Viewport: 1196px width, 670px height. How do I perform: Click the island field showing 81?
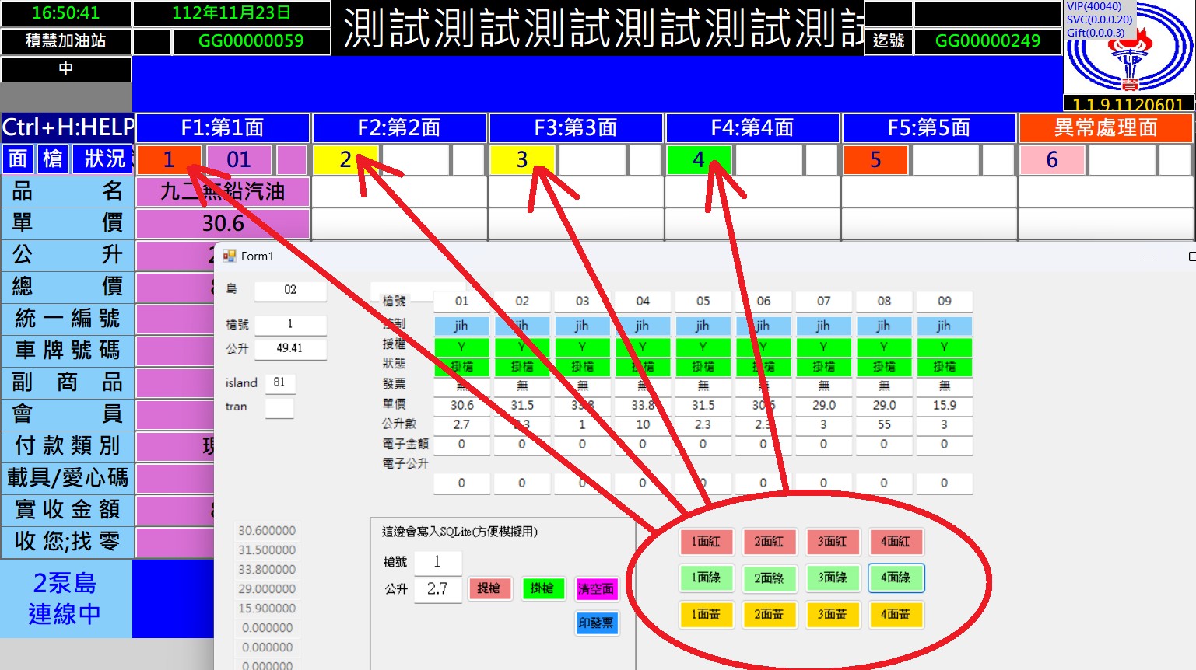(279, 382)
